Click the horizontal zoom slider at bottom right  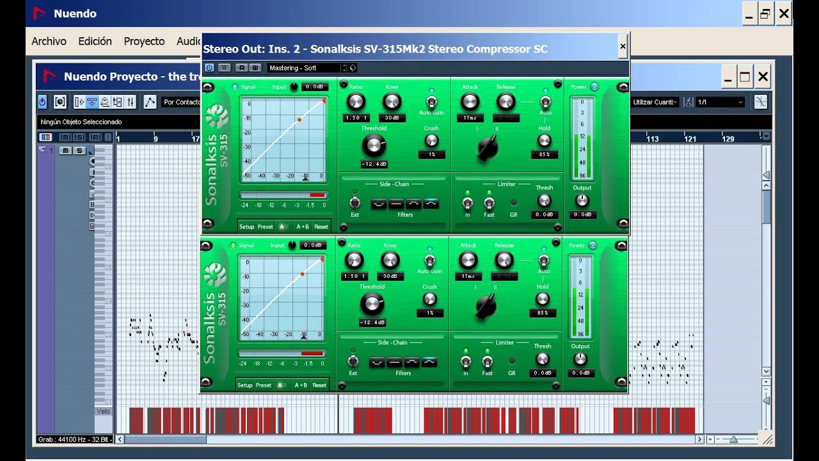tap(734, 439)
